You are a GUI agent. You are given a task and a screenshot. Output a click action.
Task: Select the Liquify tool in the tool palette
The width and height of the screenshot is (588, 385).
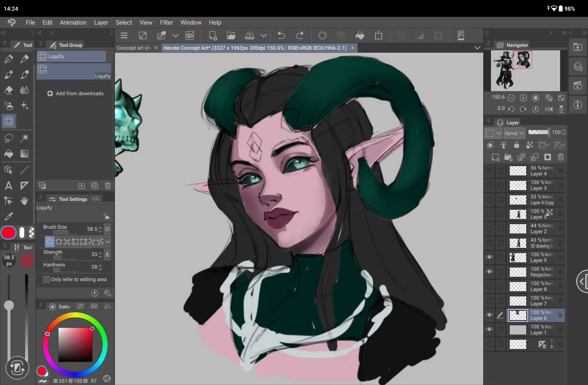(x=9, y=121)
